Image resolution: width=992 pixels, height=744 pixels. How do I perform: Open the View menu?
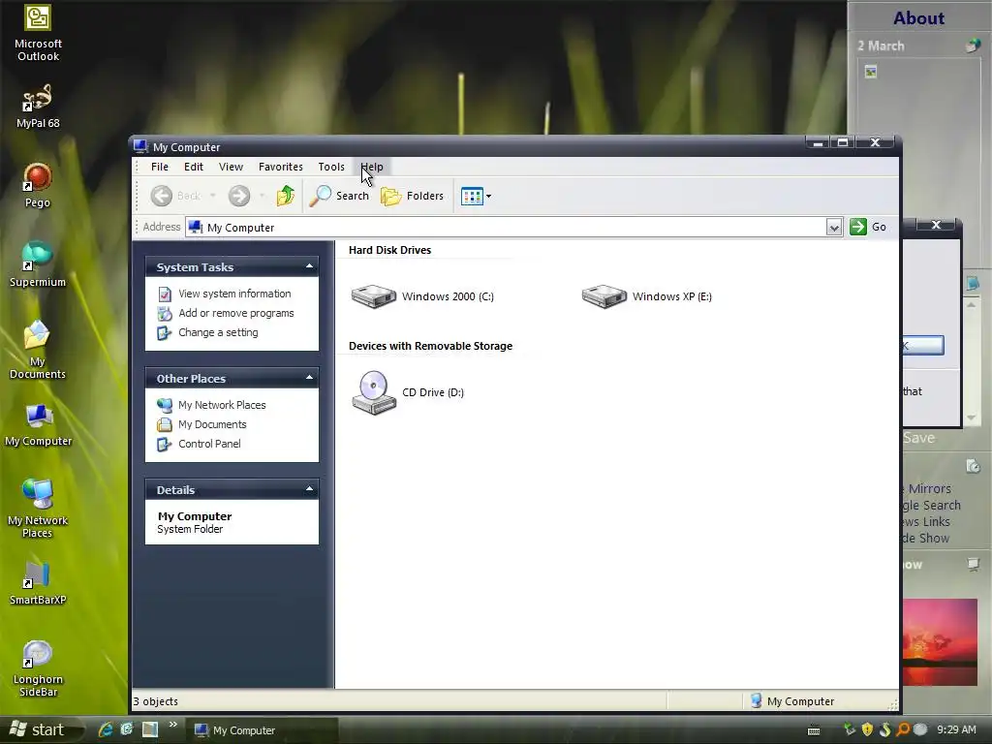(x=231, y=167)
